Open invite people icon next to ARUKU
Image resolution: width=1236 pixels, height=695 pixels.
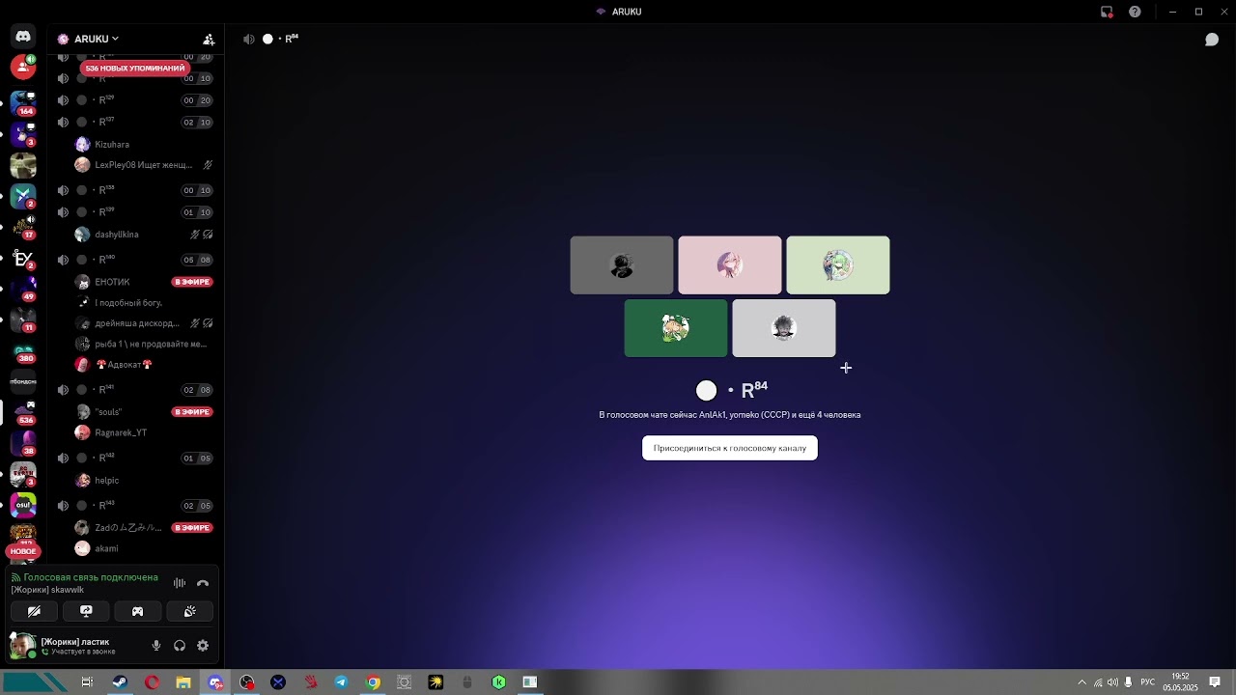click(209, 40)
